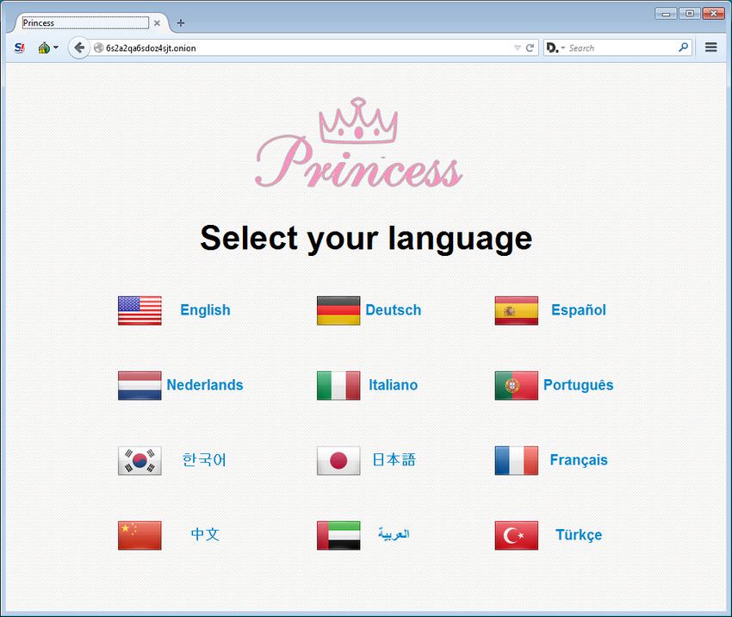This screenshot has height=617, width=732.
Task: Click the Japanese flag icon
Action: [x=338, y=460]
